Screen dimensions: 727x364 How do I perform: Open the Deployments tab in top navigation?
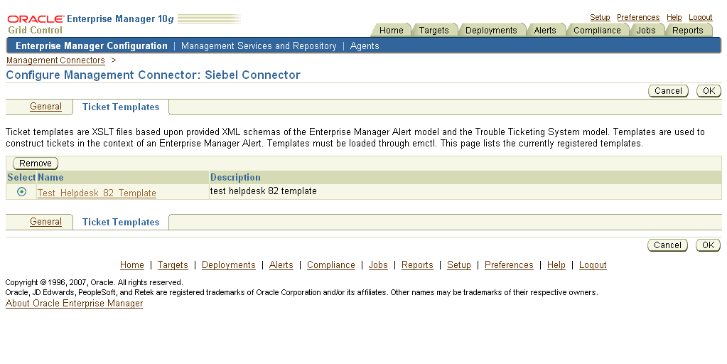click(491, 30)
